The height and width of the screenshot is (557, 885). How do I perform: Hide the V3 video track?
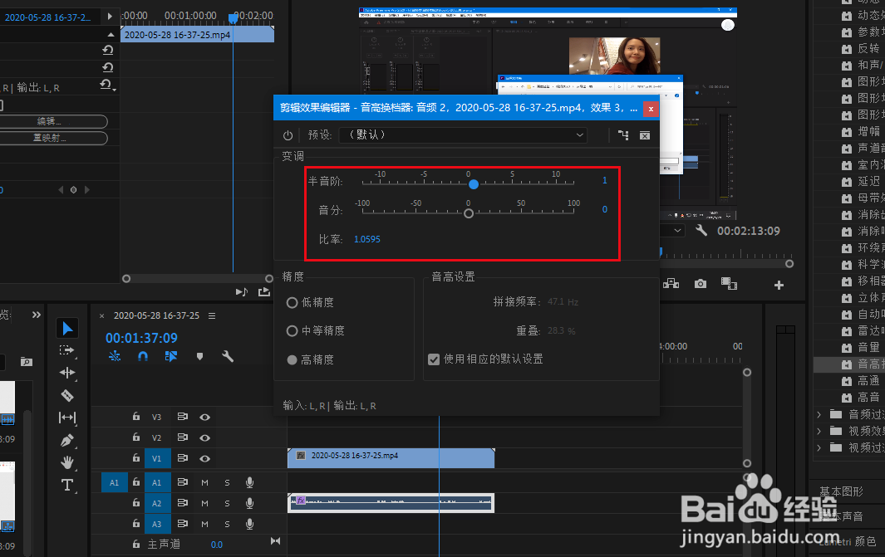tap(204, 417)
